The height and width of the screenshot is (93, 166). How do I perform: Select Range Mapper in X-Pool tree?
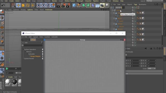[36, 56]
